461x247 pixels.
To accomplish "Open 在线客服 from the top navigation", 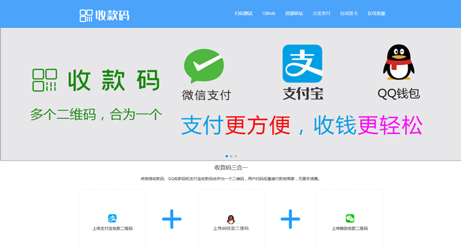I will coord(376,14).
